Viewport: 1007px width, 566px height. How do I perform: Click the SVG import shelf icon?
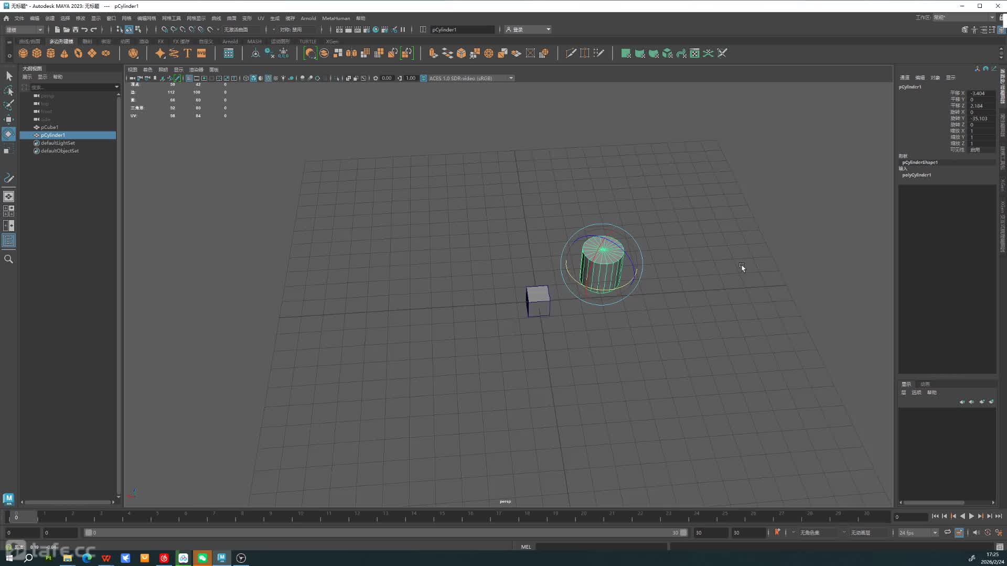[201, 53]
